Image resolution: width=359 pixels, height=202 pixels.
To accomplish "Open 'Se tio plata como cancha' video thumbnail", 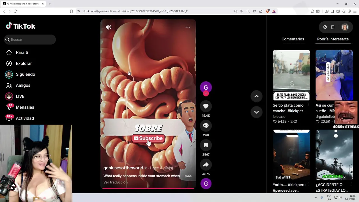I will [291, 75].
